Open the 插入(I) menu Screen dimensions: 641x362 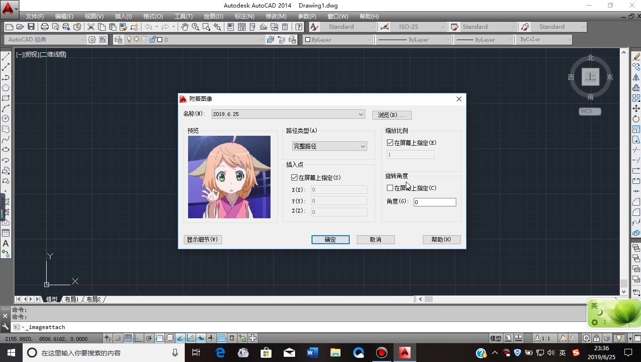point(123,16)
